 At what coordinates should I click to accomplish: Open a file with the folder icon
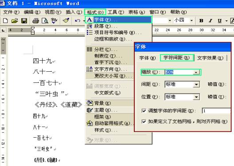coord(15,21)
